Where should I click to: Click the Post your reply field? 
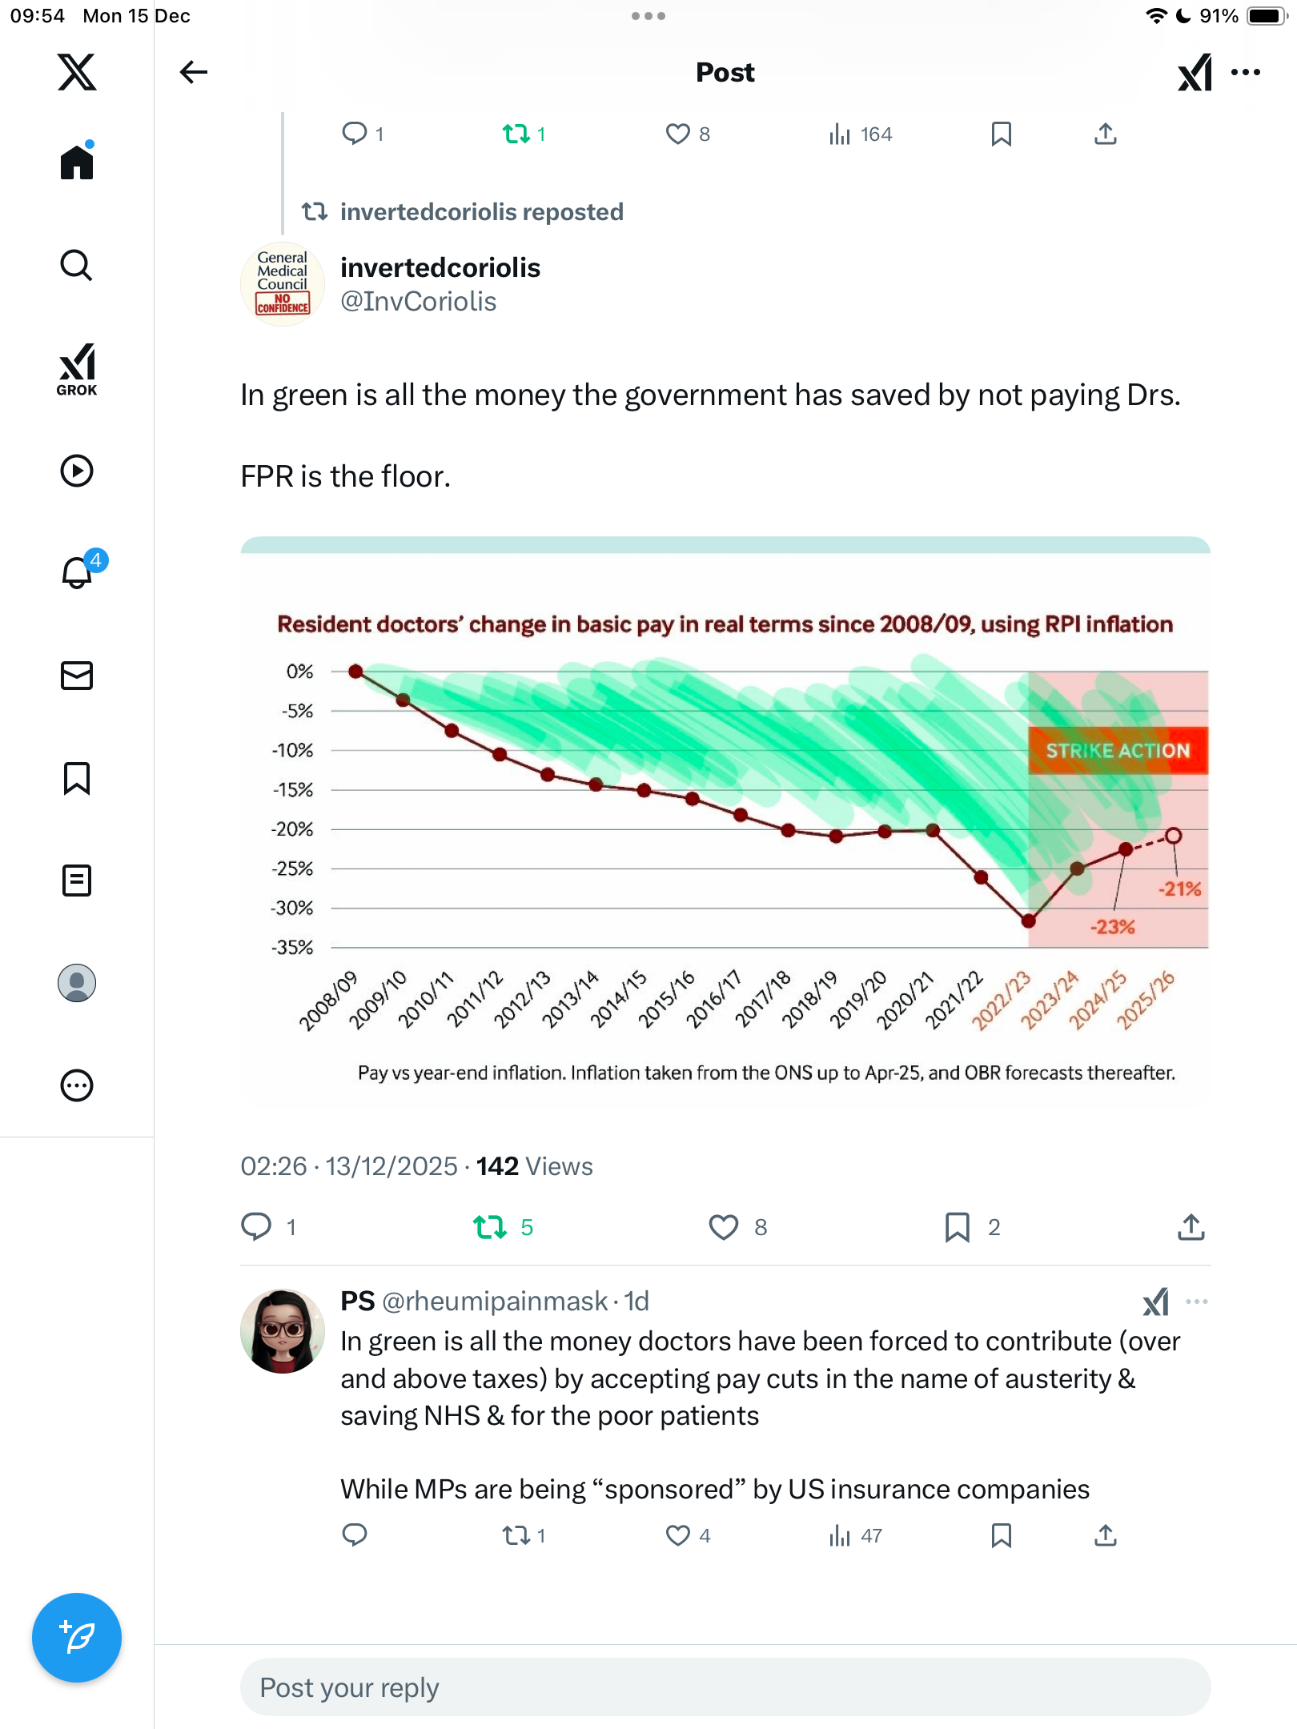click(725, 1687)
